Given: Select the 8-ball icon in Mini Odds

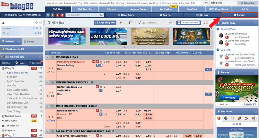Looking at the screenshot, I should (226, 118).
